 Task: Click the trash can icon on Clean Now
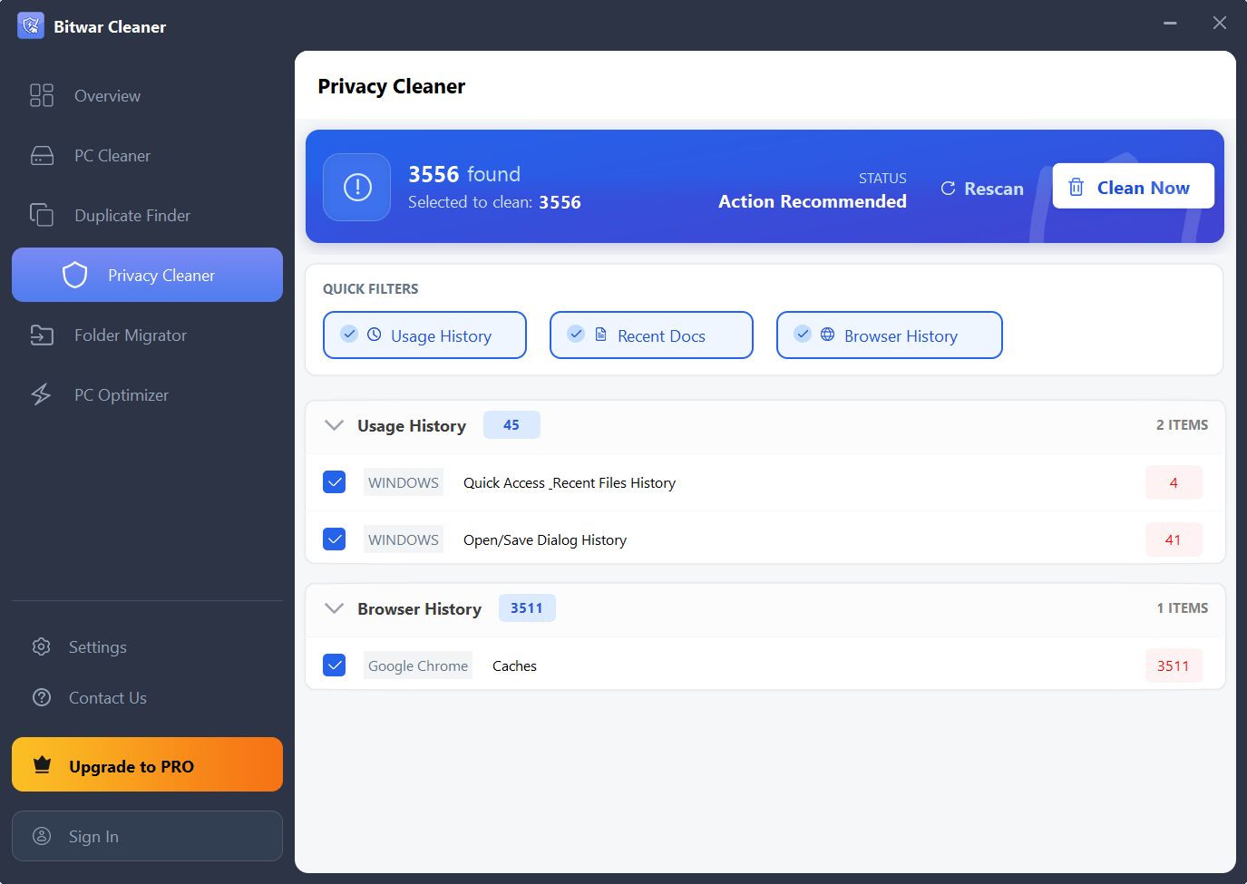tap(1077, 187)
